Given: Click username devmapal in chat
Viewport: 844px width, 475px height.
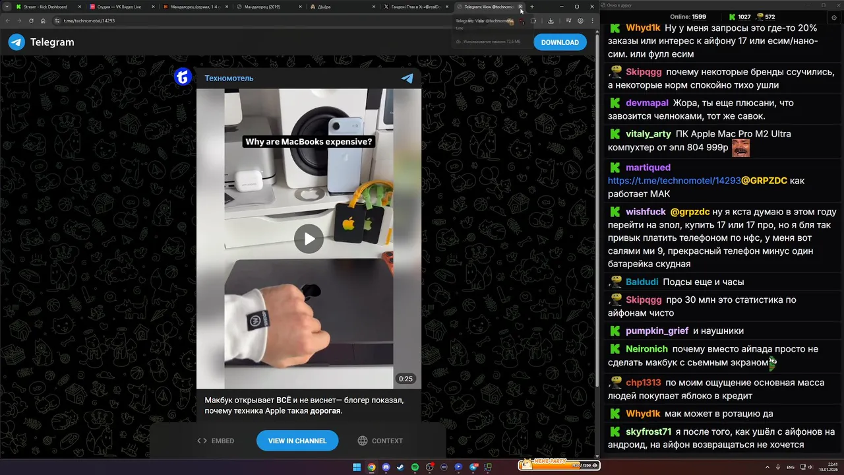Looking at the screenshot, I should [648, 103].
